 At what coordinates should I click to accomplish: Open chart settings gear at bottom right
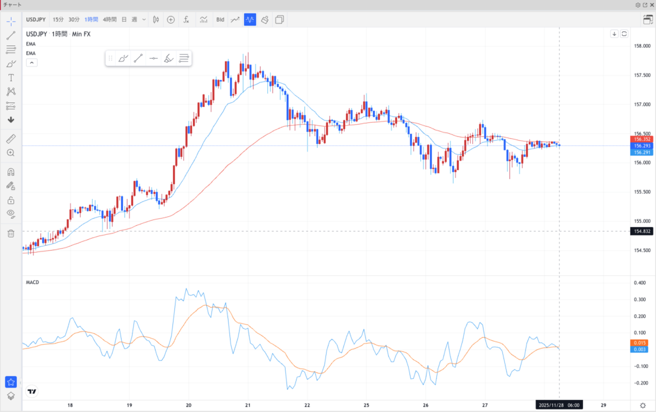click(x=643, y=406)
